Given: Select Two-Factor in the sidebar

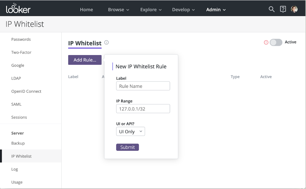Looking at the screenshot, I should pyautogui.click(x=21, y=52).
